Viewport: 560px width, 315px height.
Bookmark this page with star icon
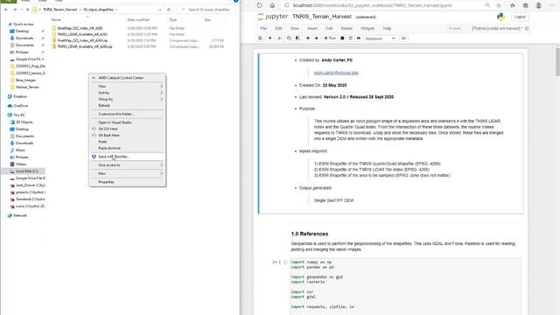pos(499,5)
